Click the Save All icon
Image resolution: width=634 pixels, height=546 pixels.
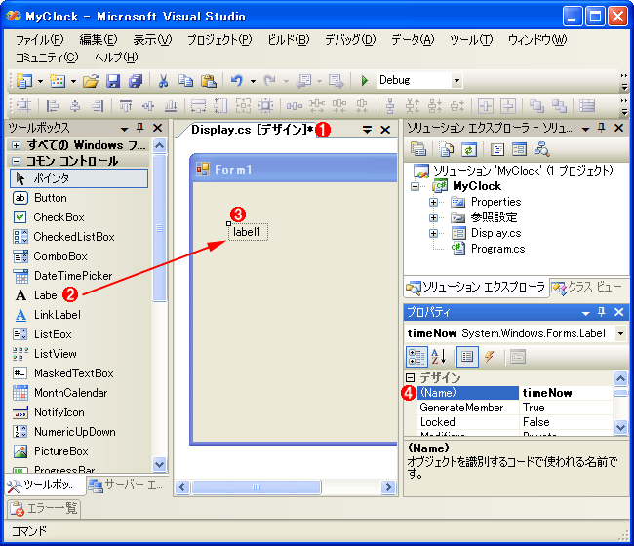136,81
